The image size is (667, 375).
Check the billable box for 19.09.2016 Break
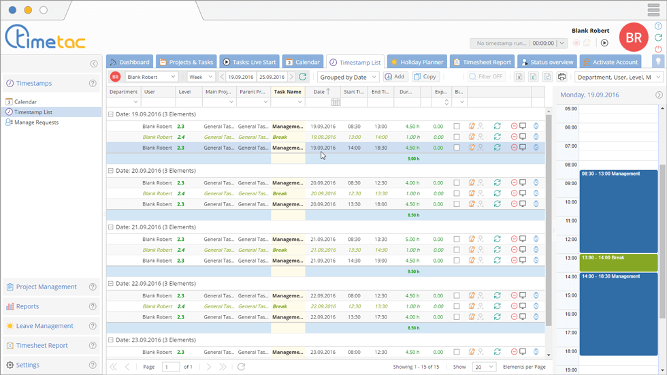point(457,137)
